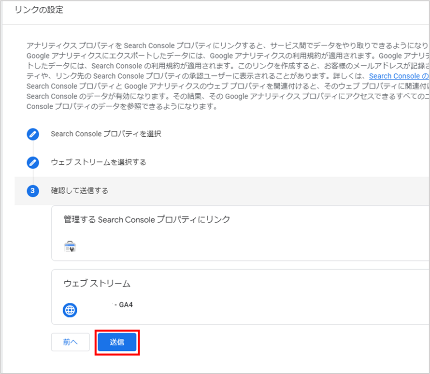Edit the Search Console property step pencil icon
Viewport: 430px width, 374px height.
[33, 134]
